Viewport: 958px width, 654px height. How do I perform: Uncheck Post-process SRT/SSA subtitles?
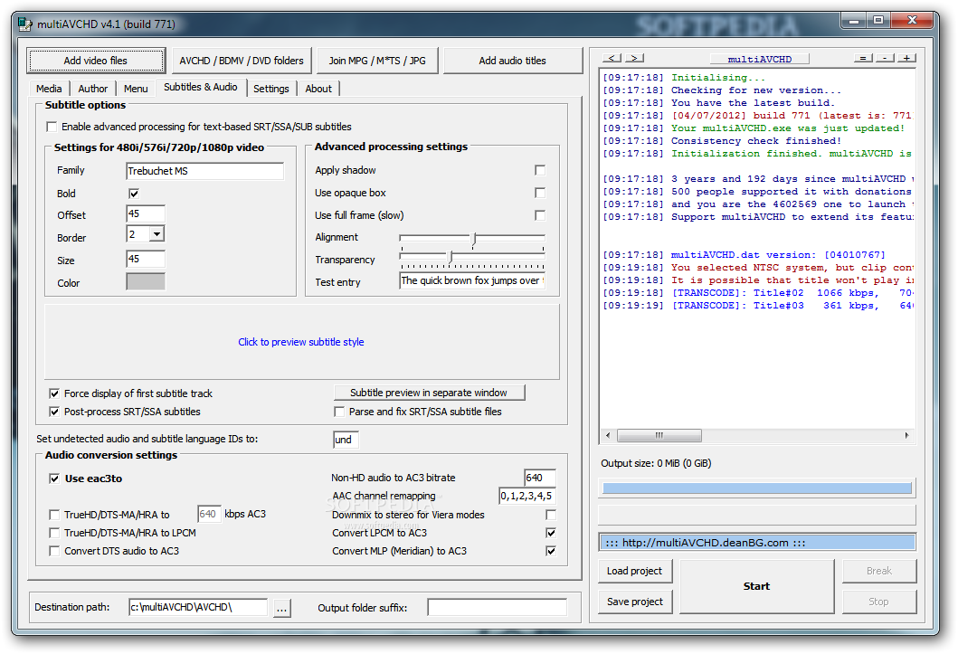click(x=54, y=412)
